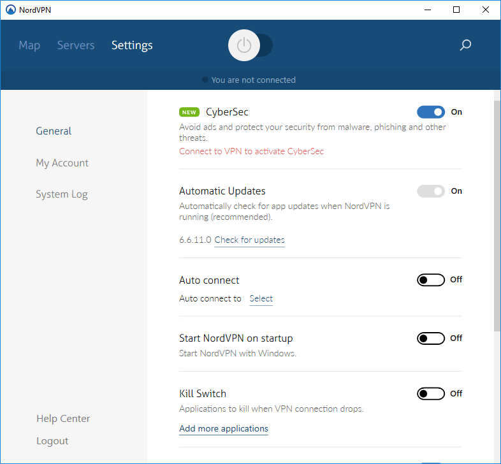
Task: Turn off the CyberSec toggle
Action: point(431,112)
